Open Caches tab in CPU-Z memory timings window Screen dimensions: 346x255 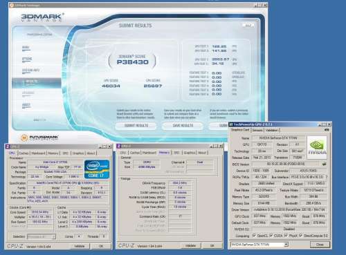tap(135, 153)
